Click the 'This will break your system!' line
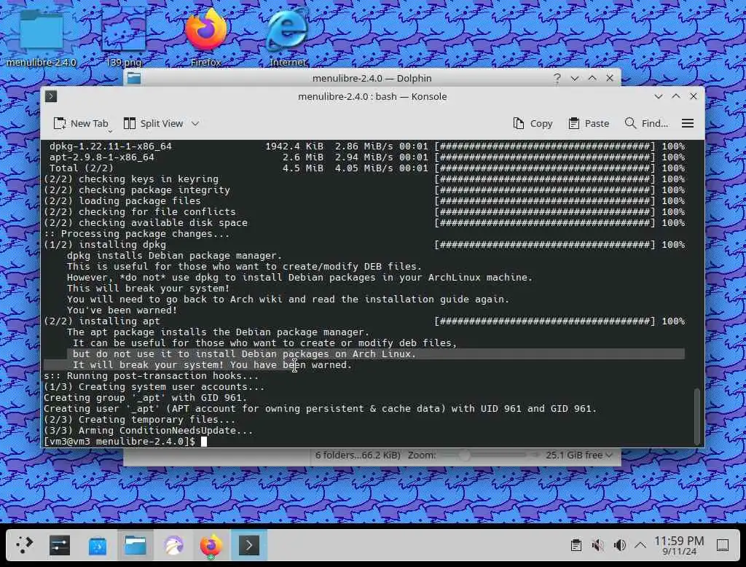 pyautogui.click(x=148, y=289)
